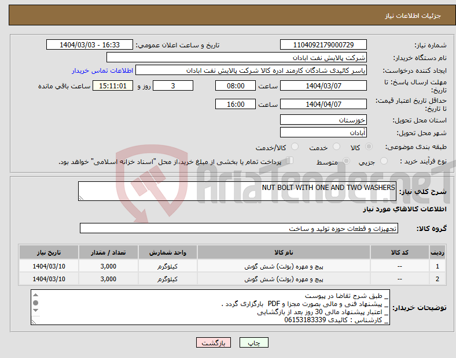Click date 1404/03/10 in row 2
Image resolution: width=456 pixels, height=358 pixels.
pyautogui.click(x=49, y=279)
